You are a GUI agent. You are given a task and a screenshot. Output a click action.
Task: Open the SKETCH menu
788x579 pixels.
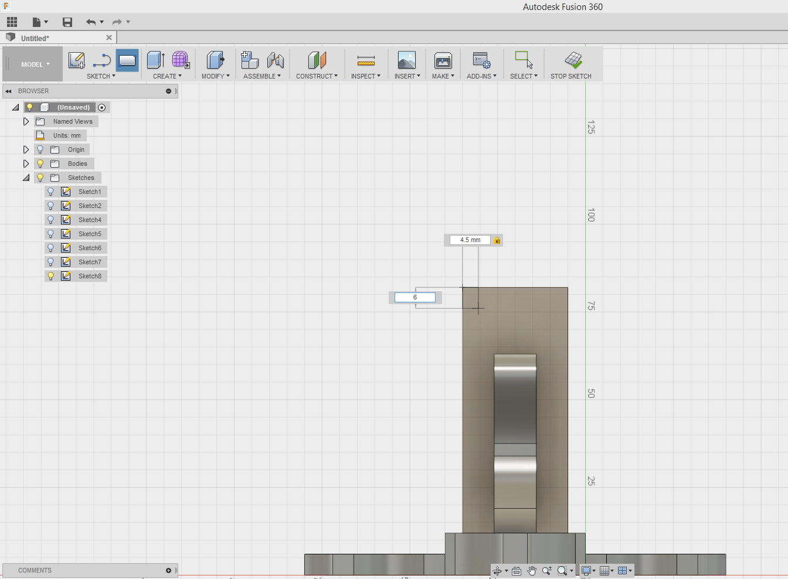click(101, 76)
